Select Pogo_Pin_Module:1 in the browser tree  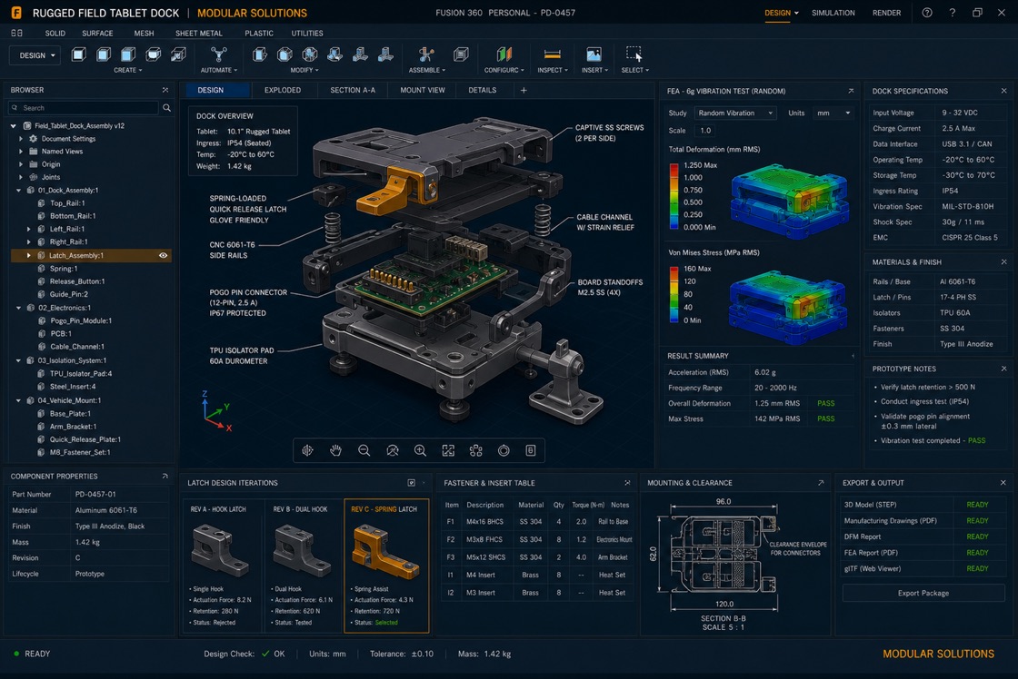tap(81, 321)
